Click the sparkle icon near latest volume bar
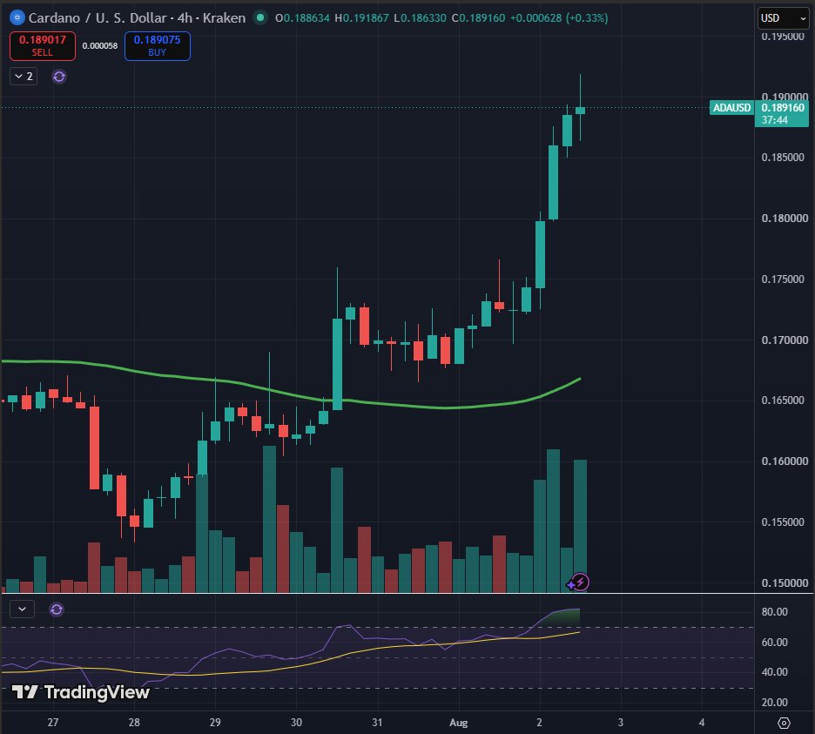The height and width of the screenshot is (734, 815). click(570, 585)
